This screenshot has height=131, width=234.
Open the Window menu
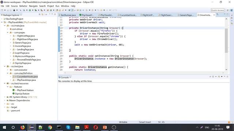point(65,6)
